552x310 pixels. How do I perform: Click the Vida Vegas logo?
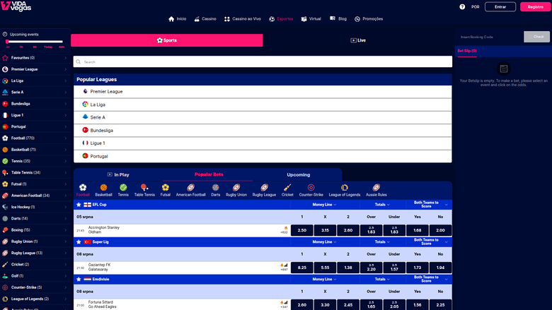click(16, 6)
